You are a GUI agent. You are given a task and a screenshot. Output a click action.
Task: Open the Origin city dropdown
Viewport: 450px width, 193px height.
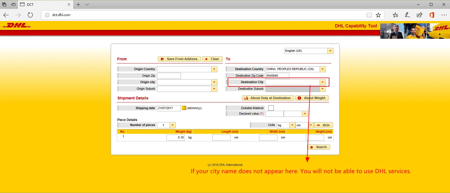(214, 82)
